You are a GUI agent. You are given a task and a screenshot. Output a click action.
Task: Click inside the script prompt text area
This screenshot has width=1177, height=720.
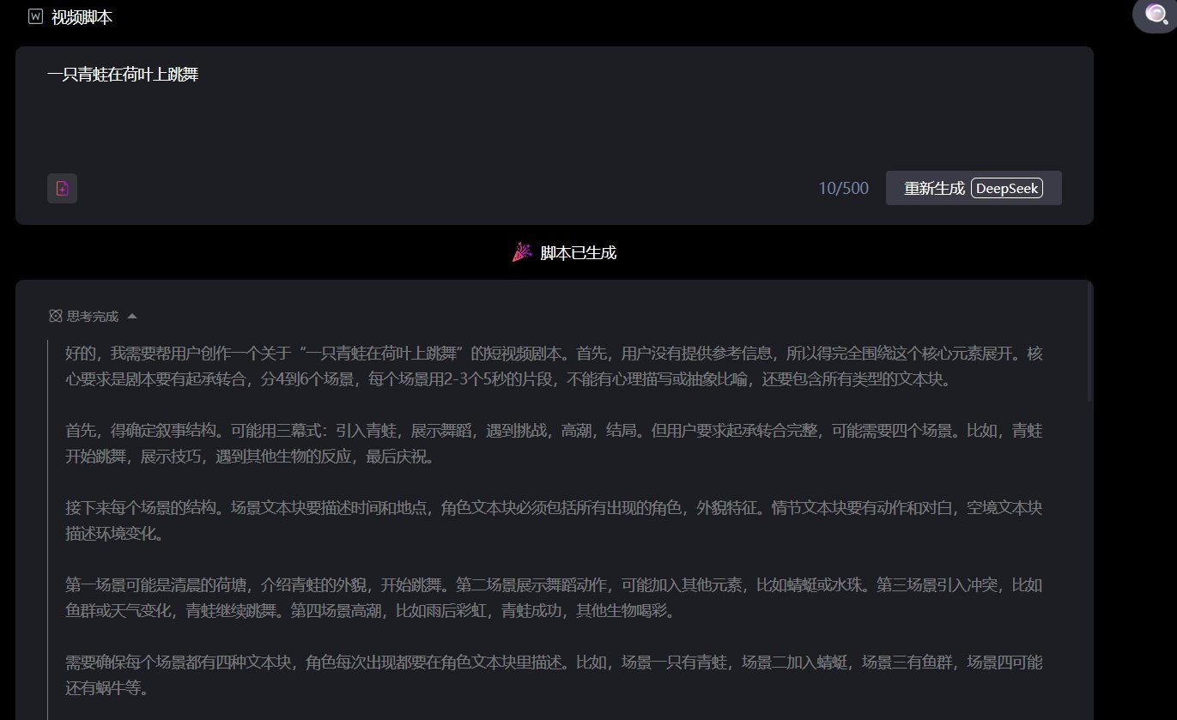click(x=549, y=120)
